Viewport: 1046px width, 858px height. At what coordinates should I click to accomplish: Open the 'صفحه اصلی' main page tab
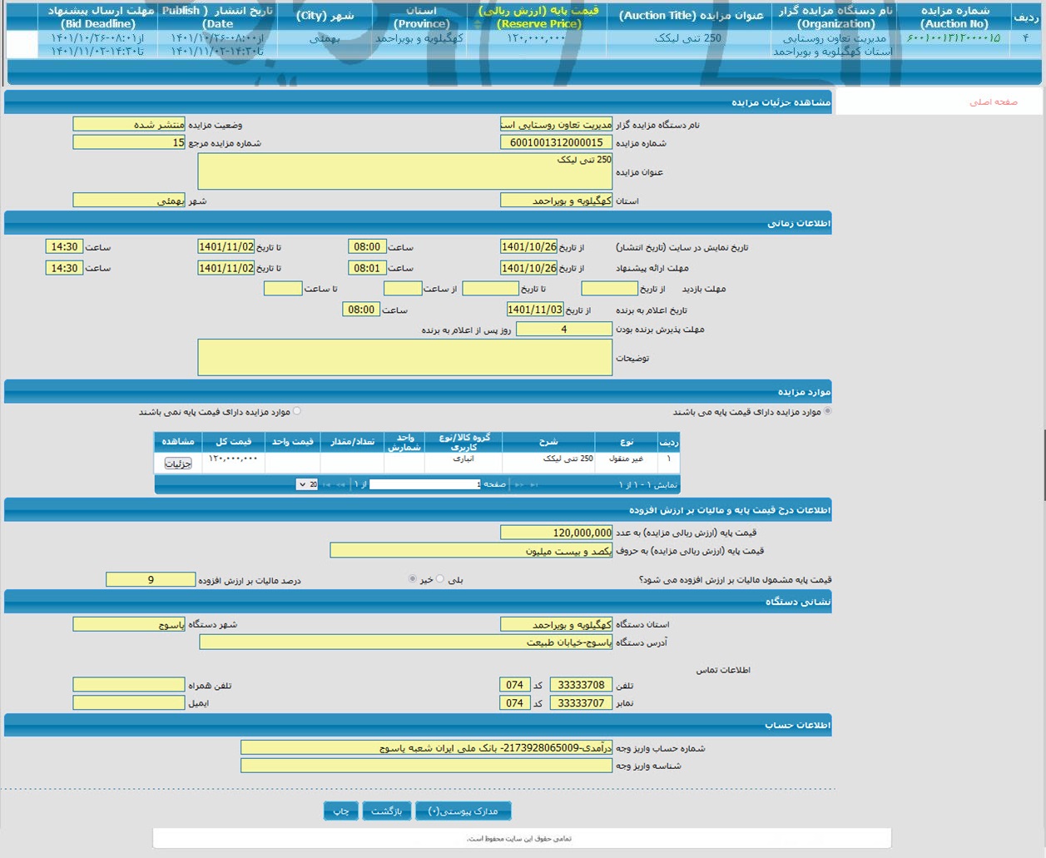993,102
